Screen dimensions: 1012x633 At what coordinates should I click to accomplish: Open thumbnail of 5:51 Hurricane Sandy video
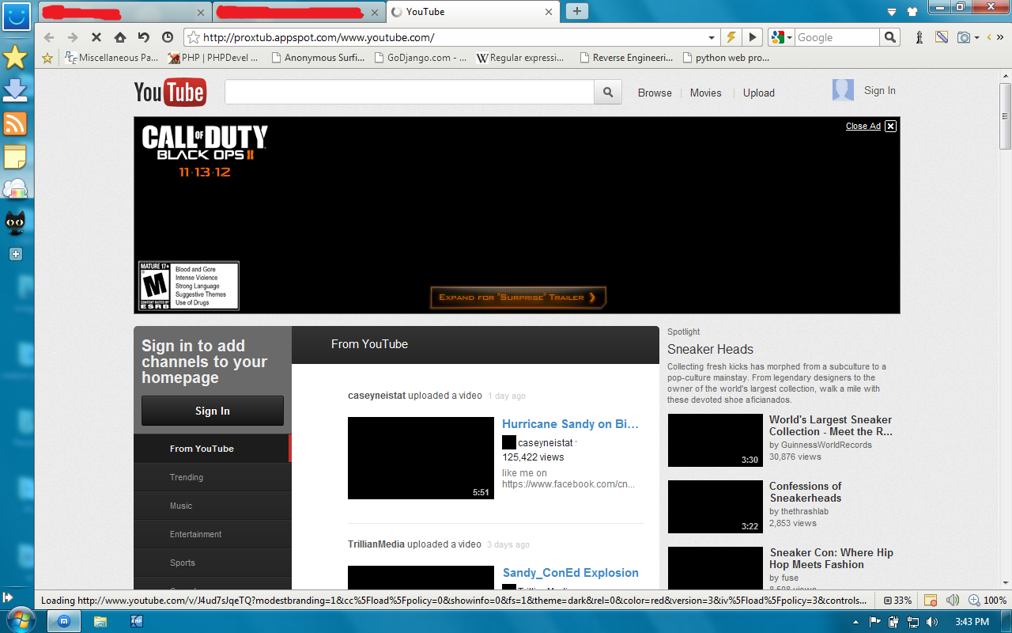point(421,458)
